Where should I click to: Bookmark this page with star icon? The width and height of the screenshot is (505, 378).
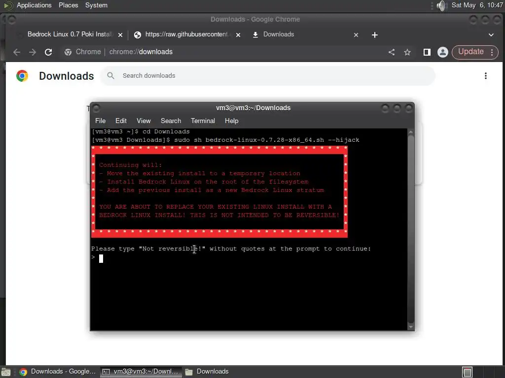point(407,52)
